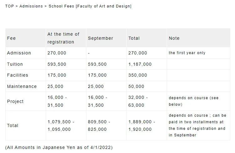
Task: Click the Tuition row label
Action: pos(15,64)
